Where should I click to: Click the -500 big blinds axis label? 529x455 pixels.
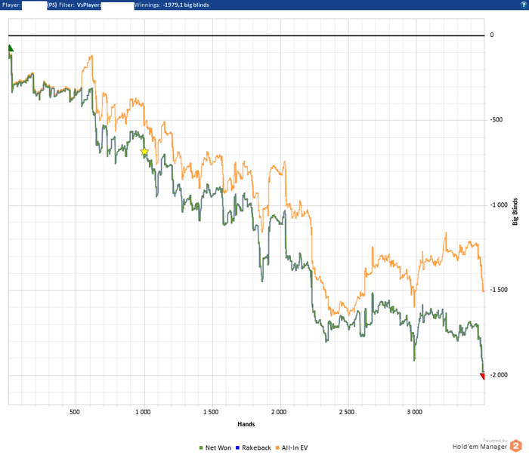pyautogui.click(x=497, y=120)
